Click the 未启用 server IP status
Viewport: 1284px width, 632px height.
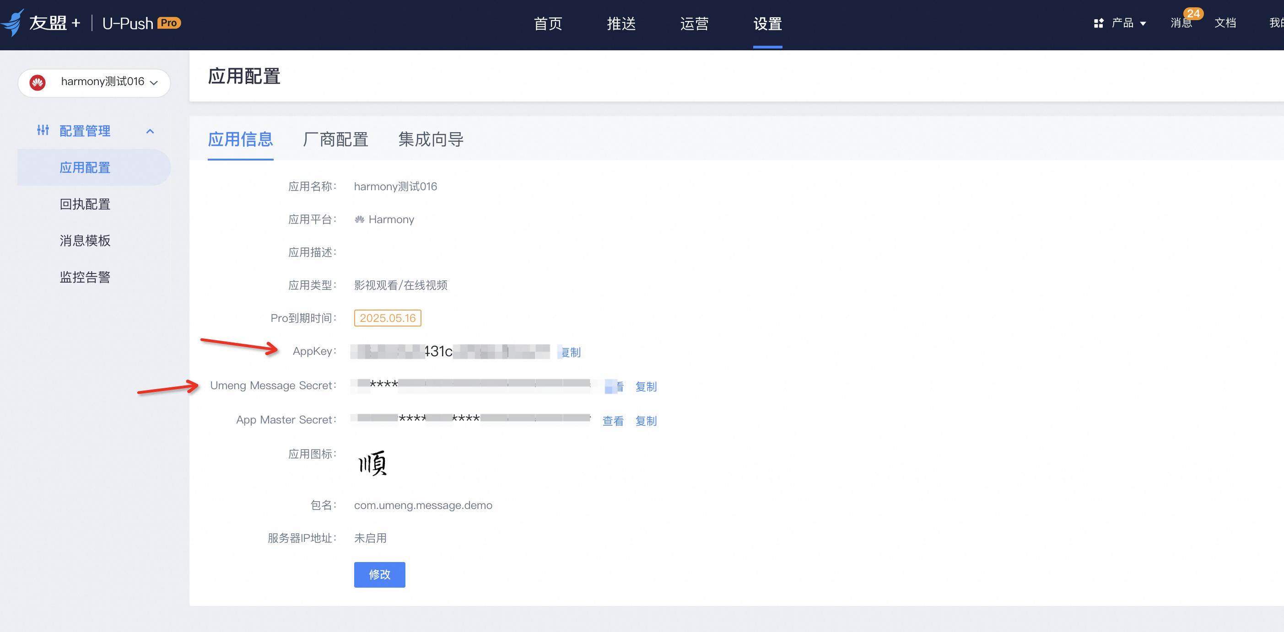tap(370, 538)
